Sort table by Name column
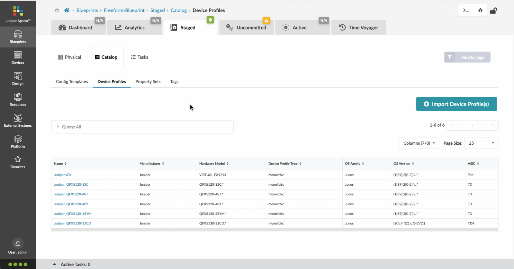514x269 pixels. (x=60, y=164)
